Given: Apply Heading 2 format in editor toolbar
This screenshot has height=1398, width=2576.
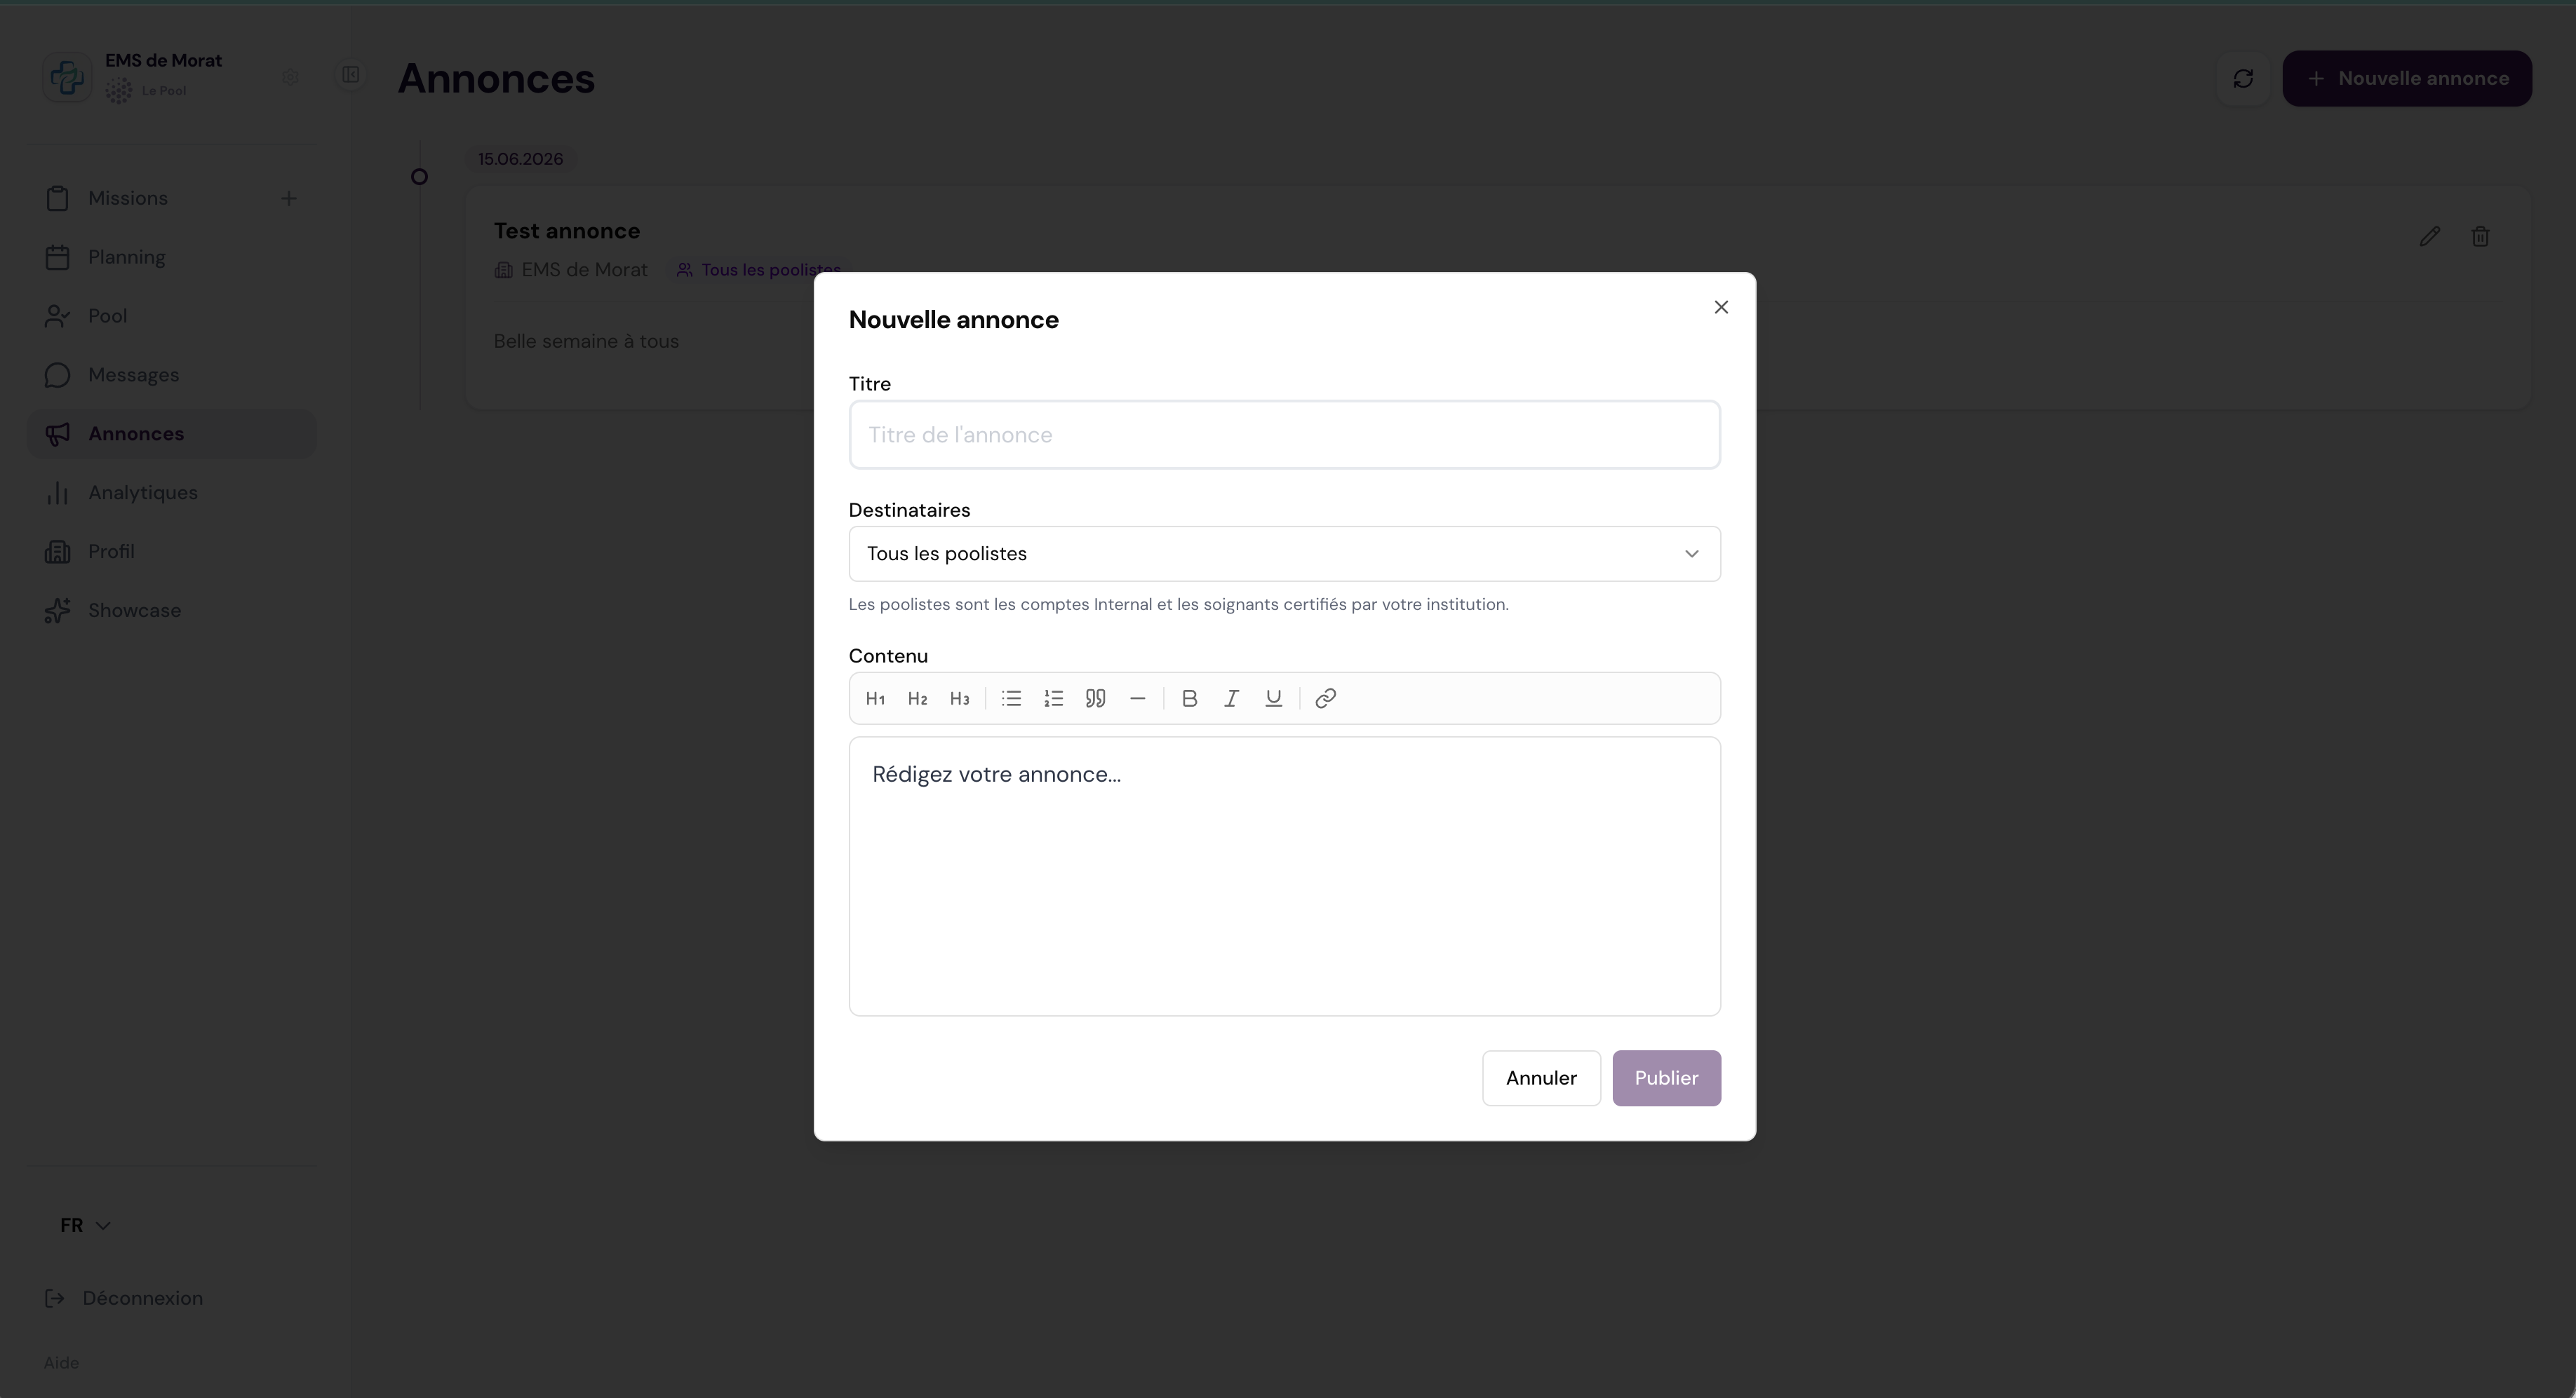Looking at the screenshot, I should point(917,698).
